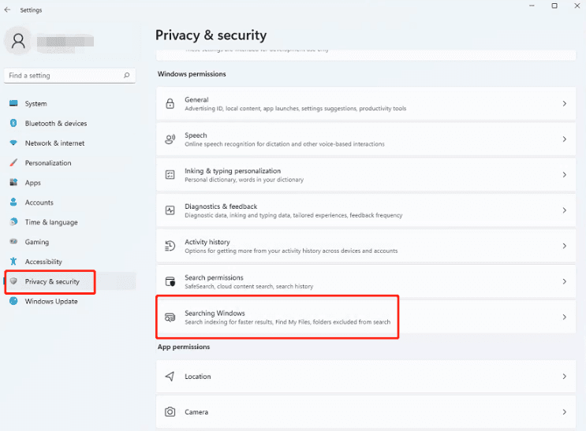
Task: Open Accessibility settings
Action: 70,262
